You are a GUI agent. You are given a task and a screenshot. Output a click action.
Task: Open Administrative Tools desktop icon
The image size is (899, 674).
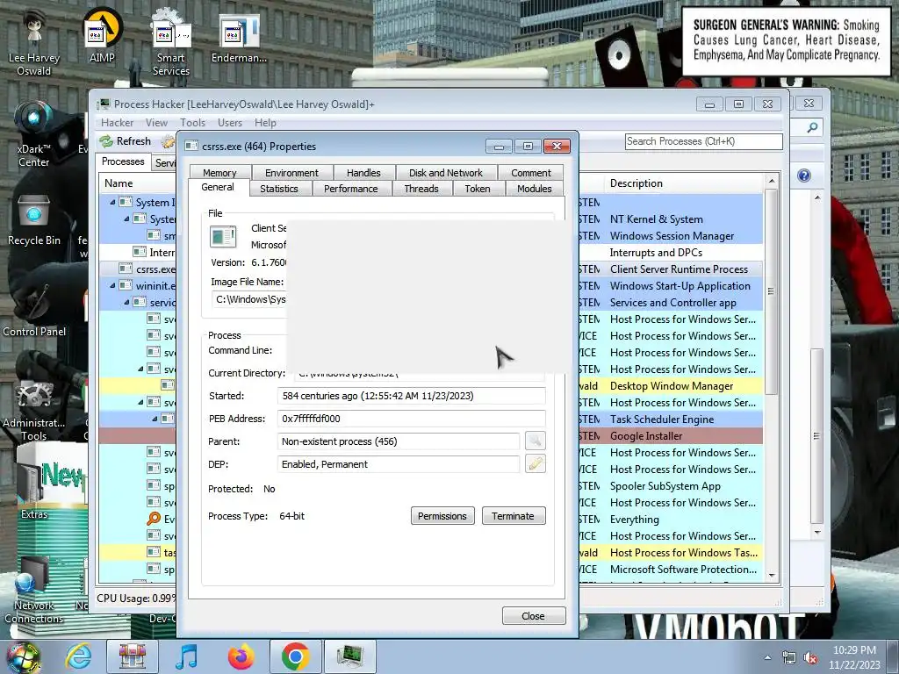[34, 410]
